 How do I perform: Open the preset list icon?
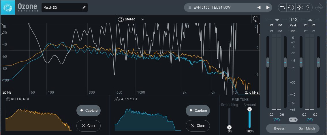click(x=189, y=7)
